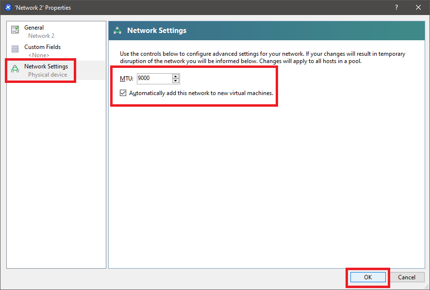Screen dimensions: 430x290
Task: Click the General page icon in sidebar
Action: click(15, 30)
